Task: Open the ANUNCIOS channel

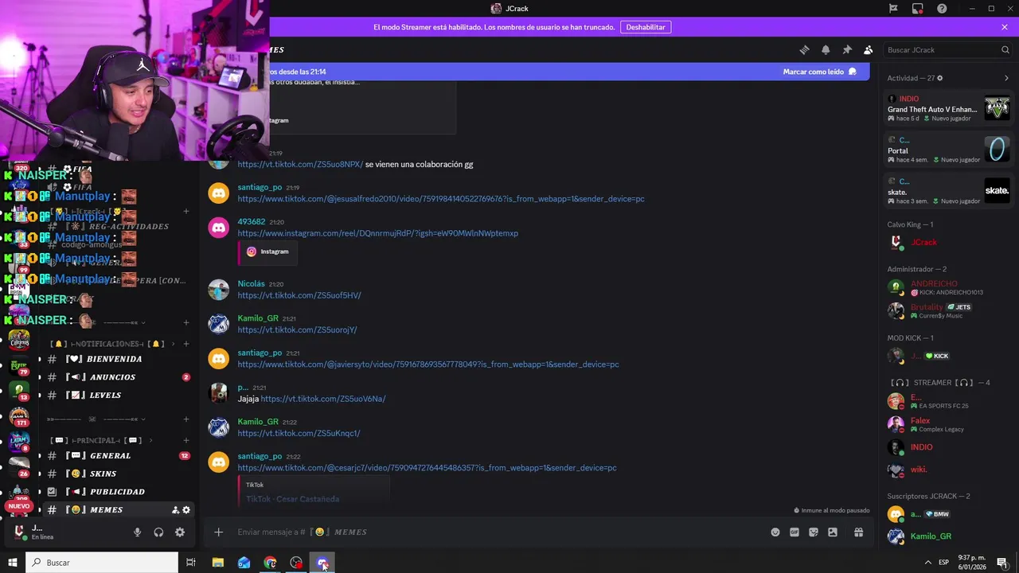Action: click(118, 377)
